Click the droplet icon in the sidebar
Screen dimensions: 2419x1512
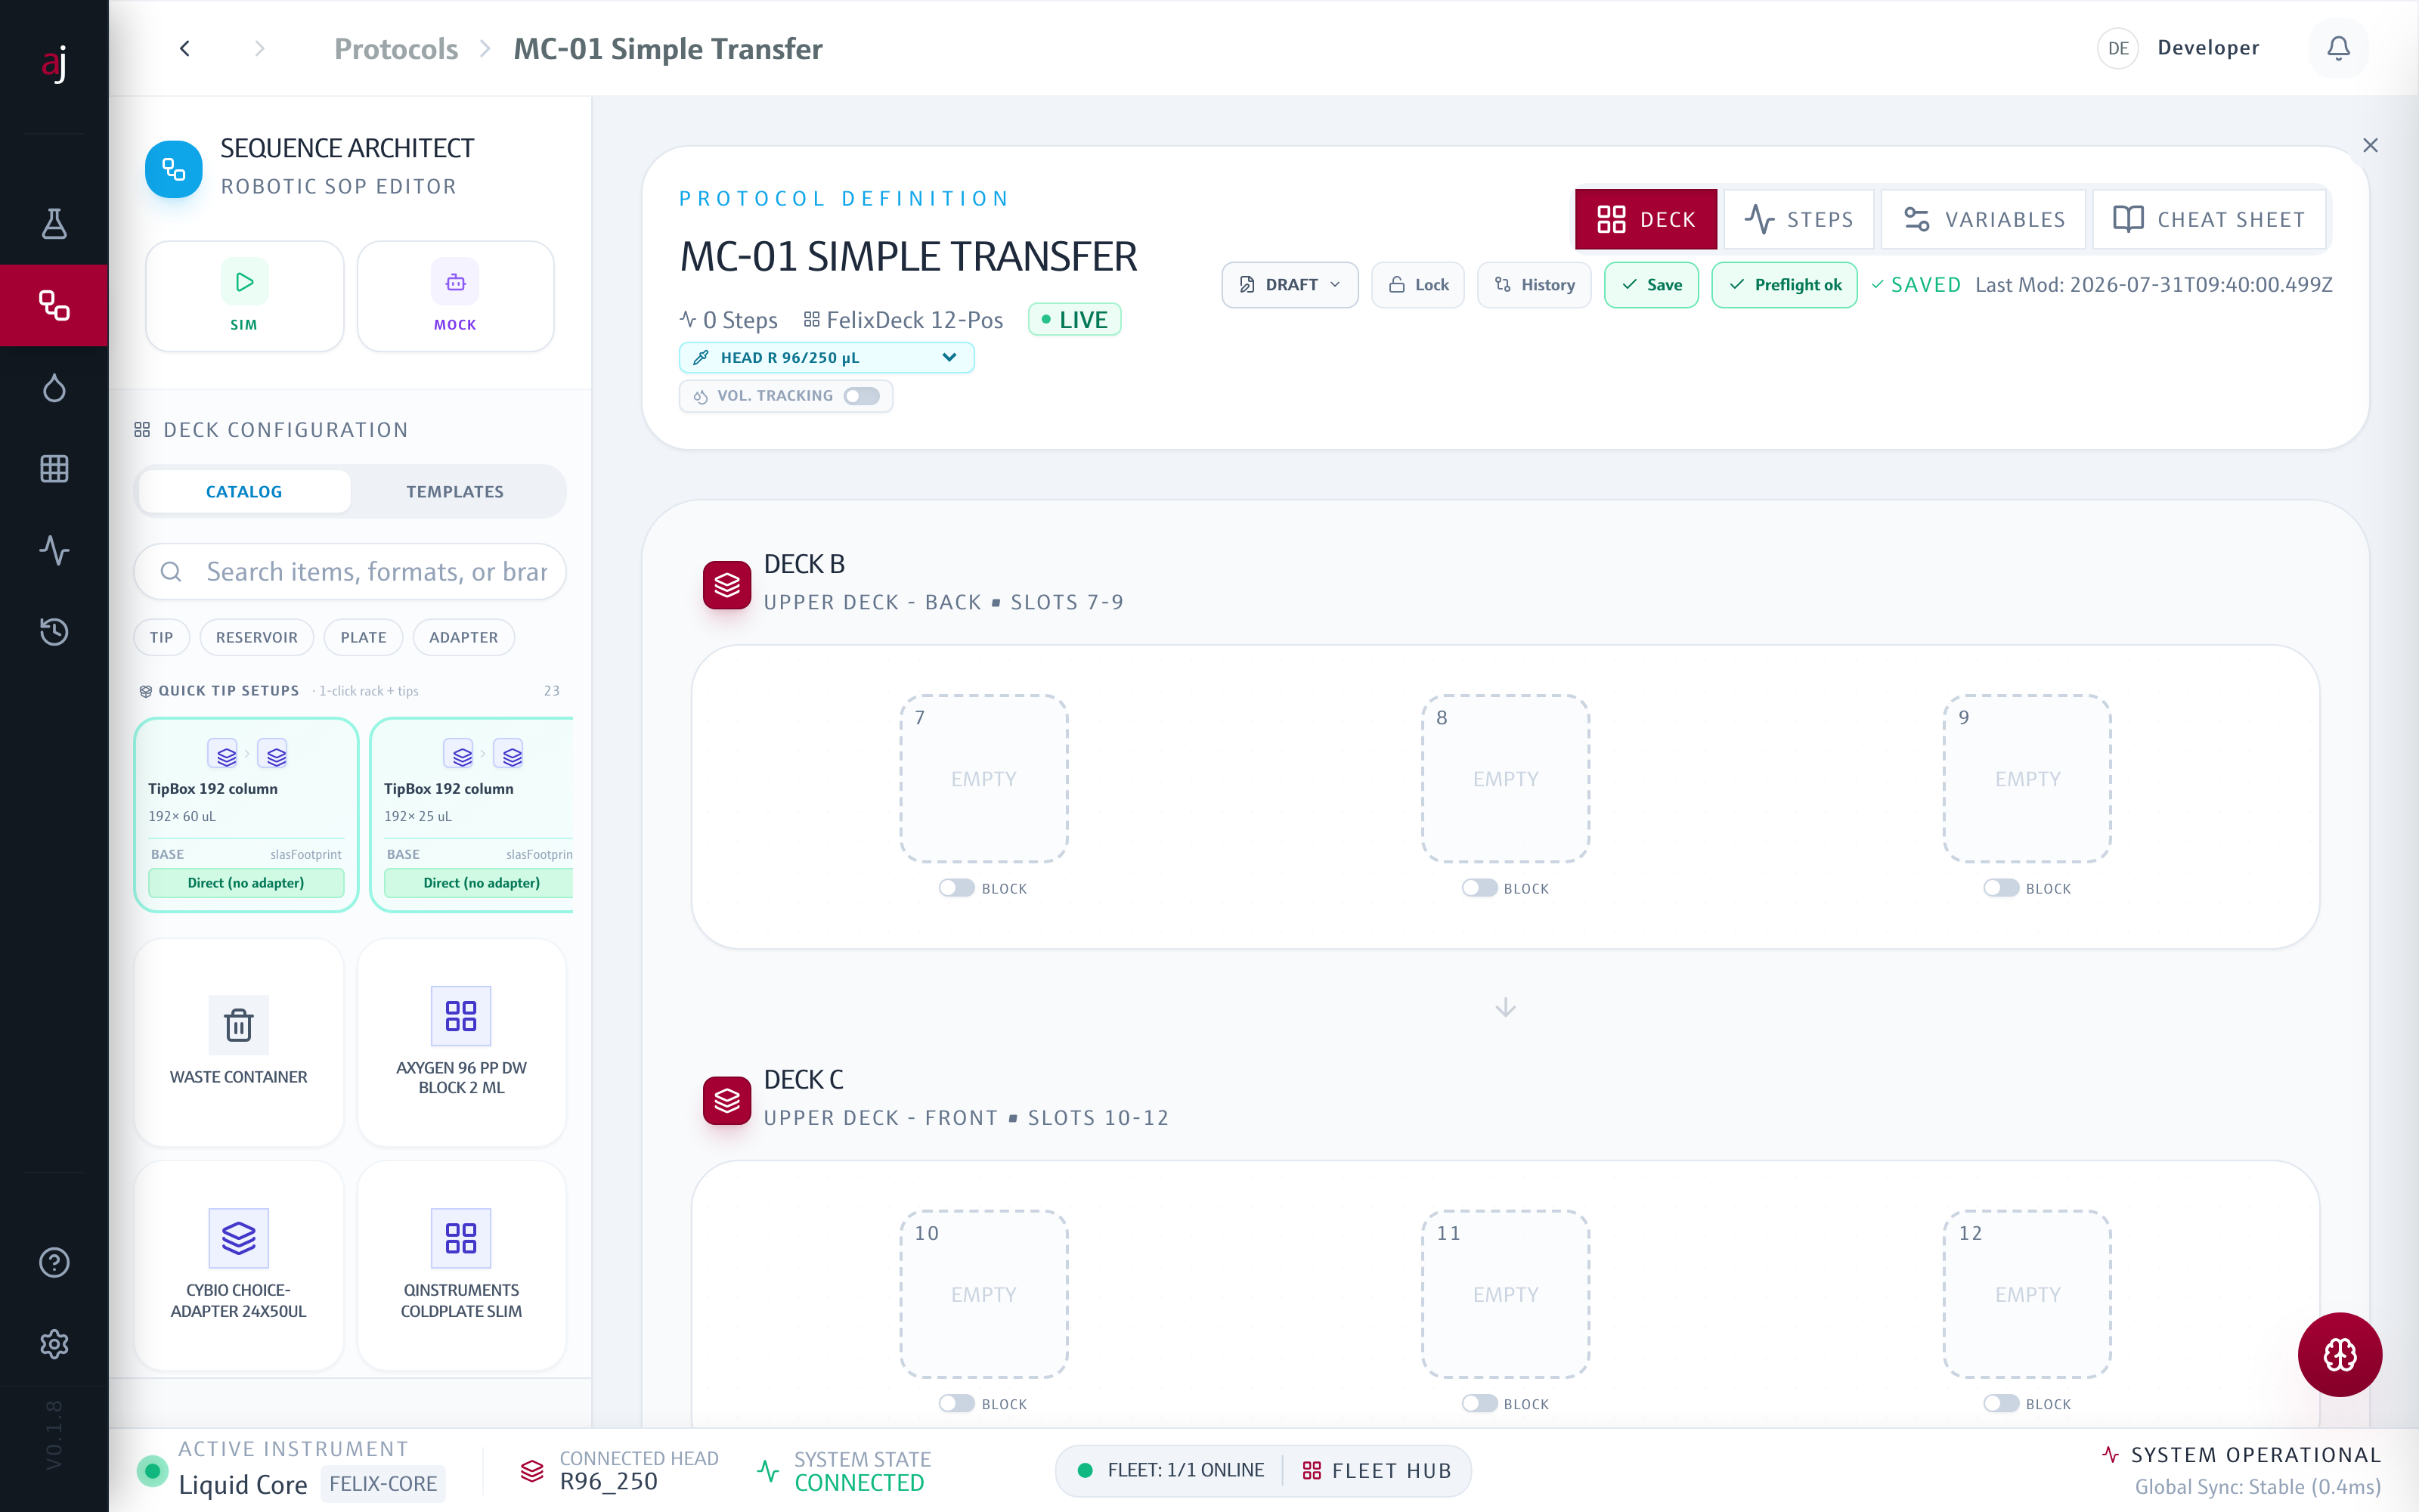pos(54,387)
